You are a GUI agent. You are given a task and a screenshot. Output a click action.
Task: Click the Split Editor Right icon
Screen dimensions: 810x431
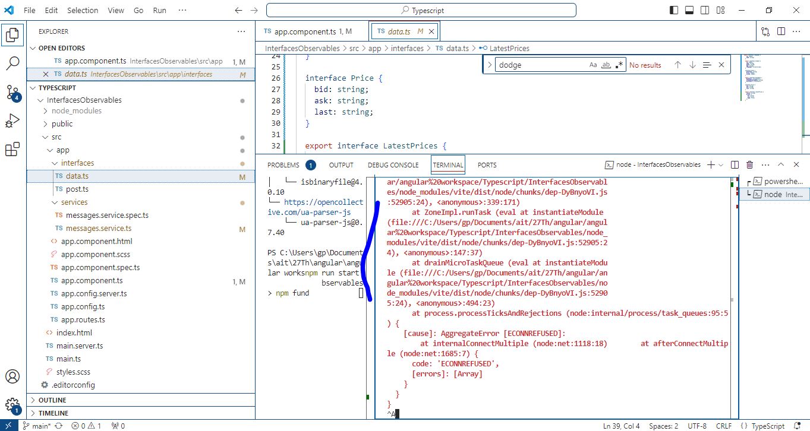781,31
